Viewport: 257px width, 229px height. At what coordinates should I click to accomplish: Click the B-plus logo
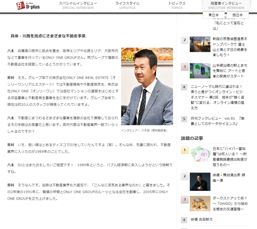coord(28,6)
